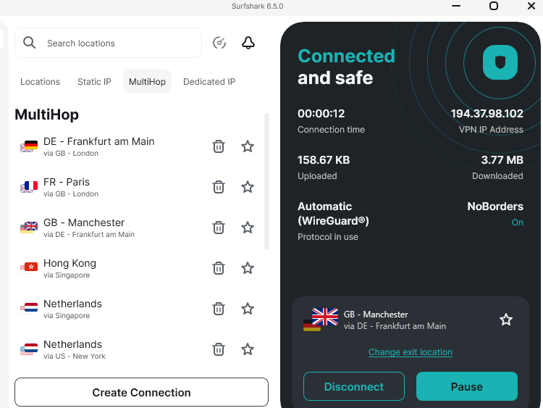Click the Change exit location link
Screen dimensions: 543x408
point(411,352)
